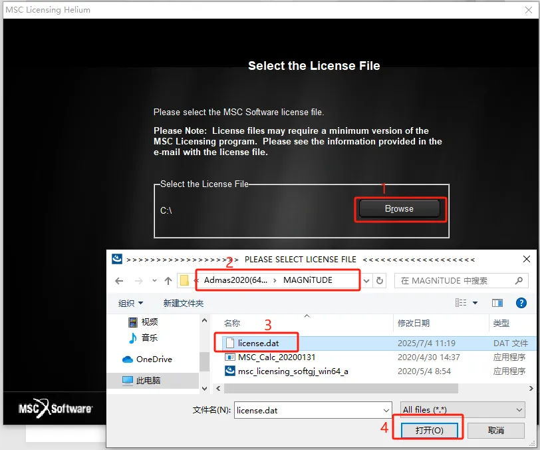540x450 pixels.
Task: Toggle the preview pane icon
Action: pos(497,303)
